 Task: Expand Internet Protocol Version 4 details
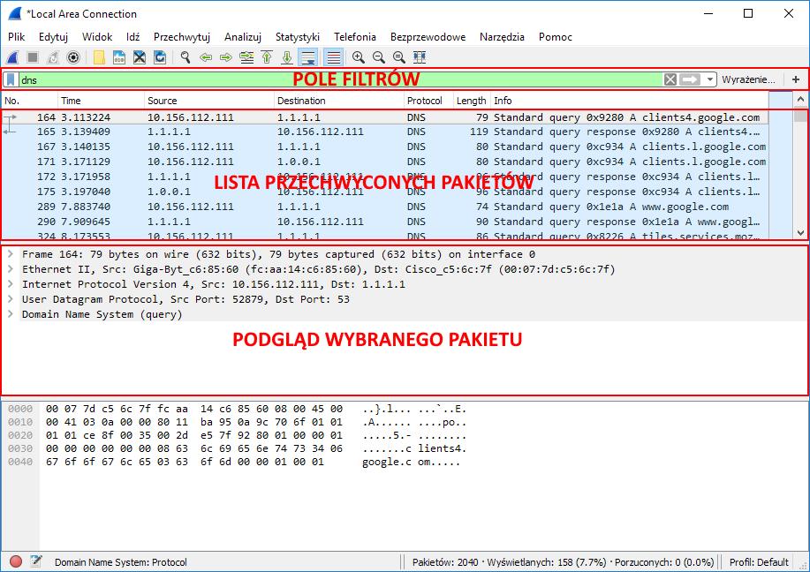11,284
